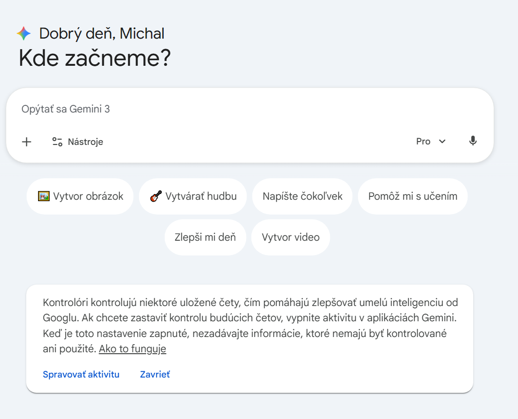Open the "Ako to funguje" link
The image size is (518, 419).
click(132, 349)
